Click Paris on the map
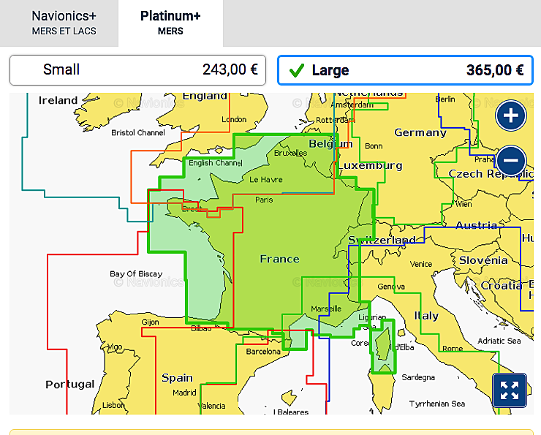This screenshot has height=435, width=541. click(x=264, y=200)
